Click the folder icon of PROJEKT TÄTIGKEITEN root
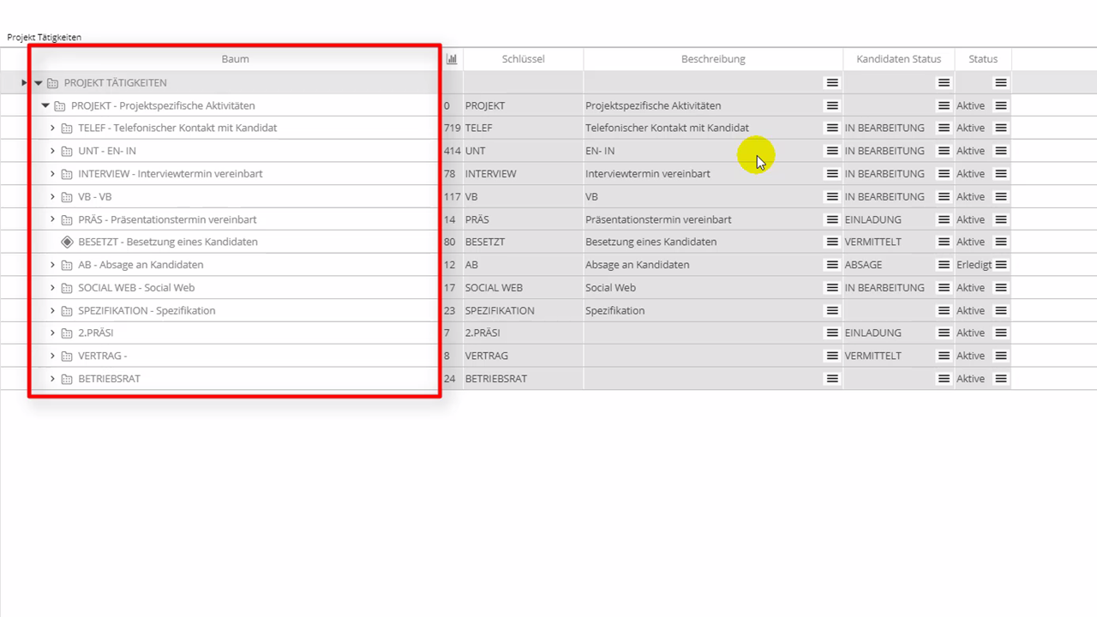1097x617 pixels. click(x=53, y=83)
